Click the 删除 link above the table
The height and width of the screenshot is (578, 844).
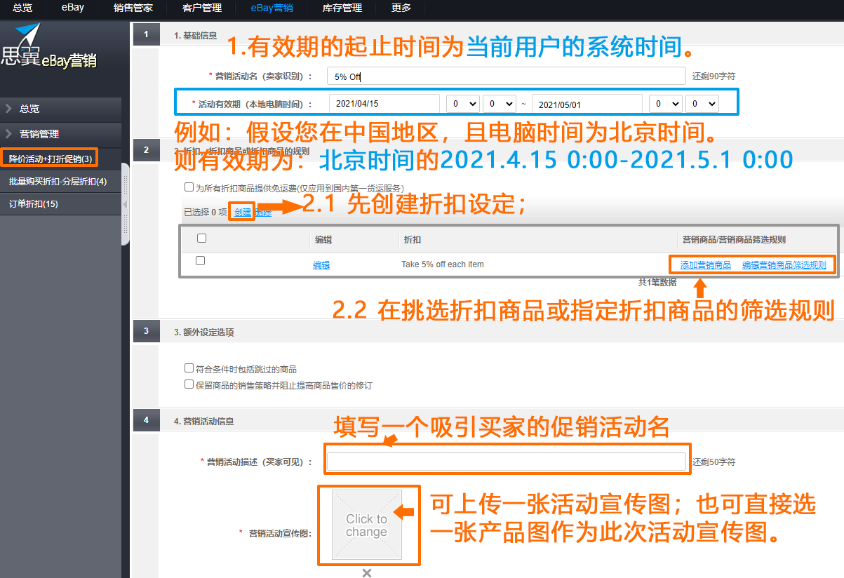(263, 213)
